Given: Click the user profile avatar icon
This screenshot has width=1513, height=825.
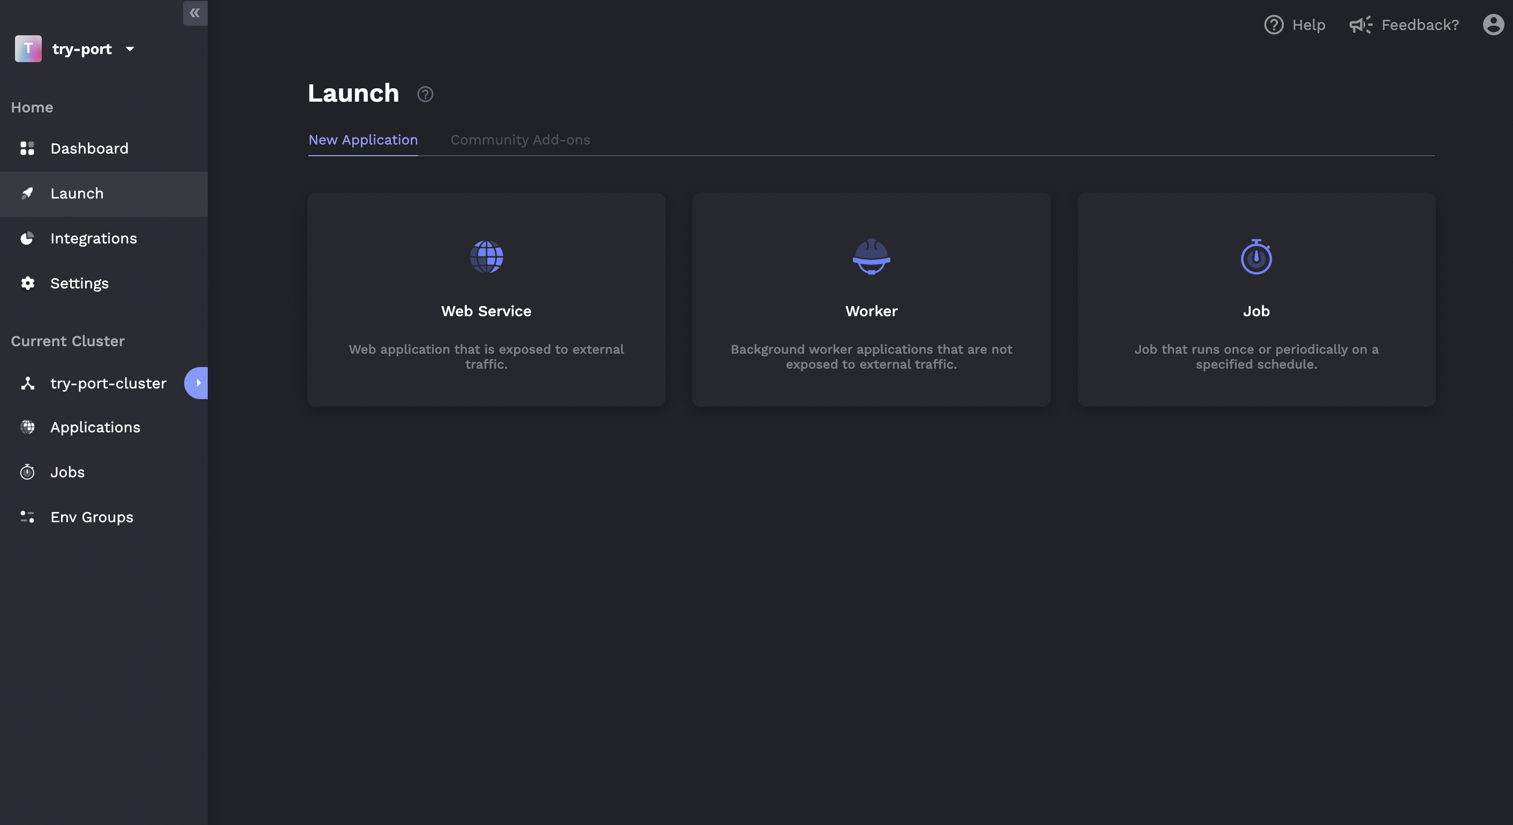Looking at the screenshot, I should tap(1494, 24).
